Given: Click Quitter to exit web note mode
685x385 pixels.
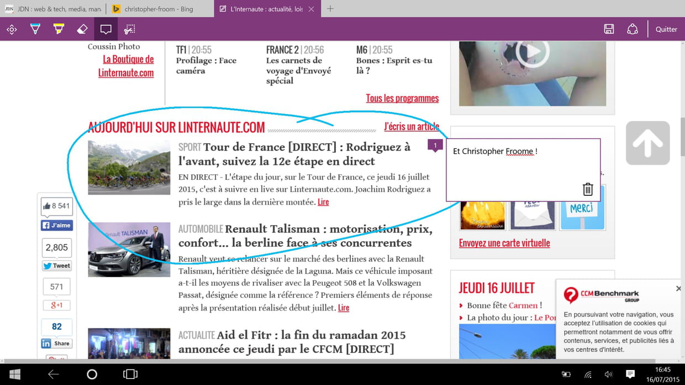Looking at the screenshot, I should coord(666,29).
